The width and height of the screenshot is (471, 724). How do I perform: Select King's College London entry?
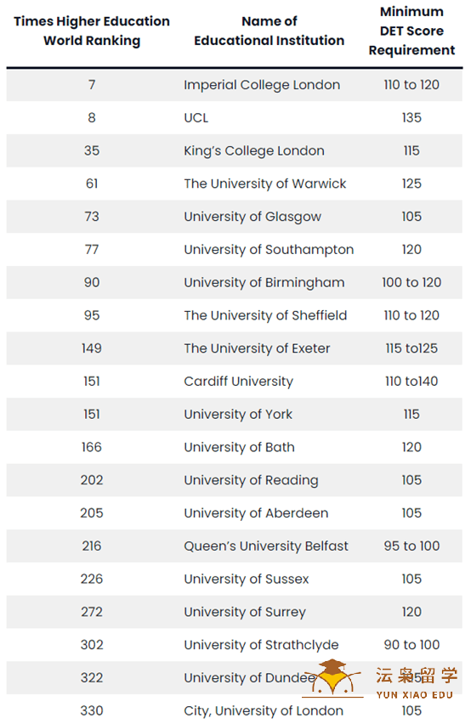click(x=254, y=151)
